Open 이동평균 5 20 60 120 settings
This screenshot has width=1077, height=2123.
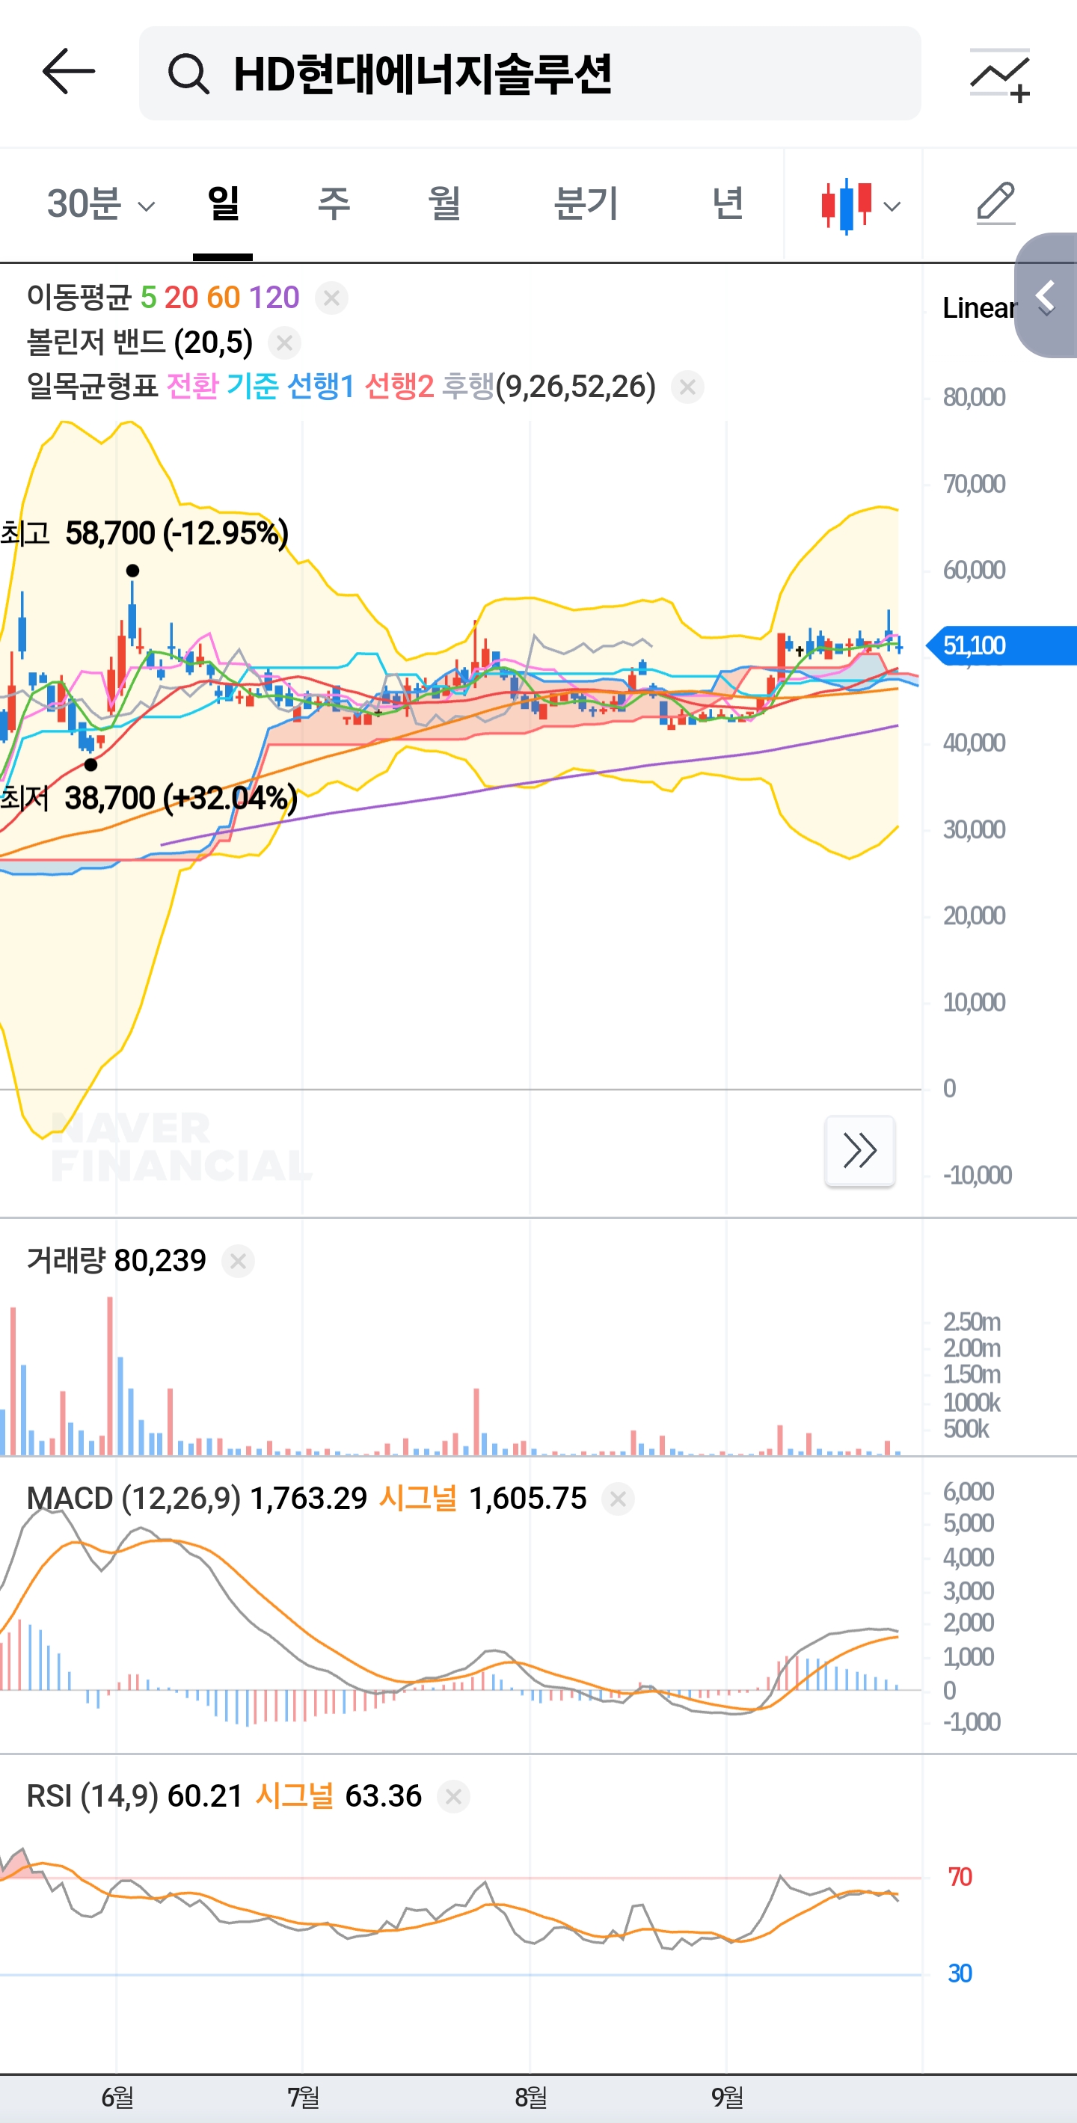click(163, 298)
